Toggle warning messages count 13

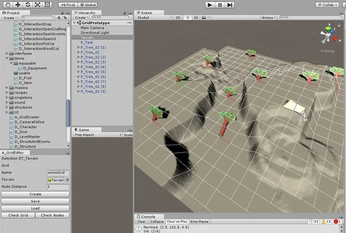click(x=326, y=221)
